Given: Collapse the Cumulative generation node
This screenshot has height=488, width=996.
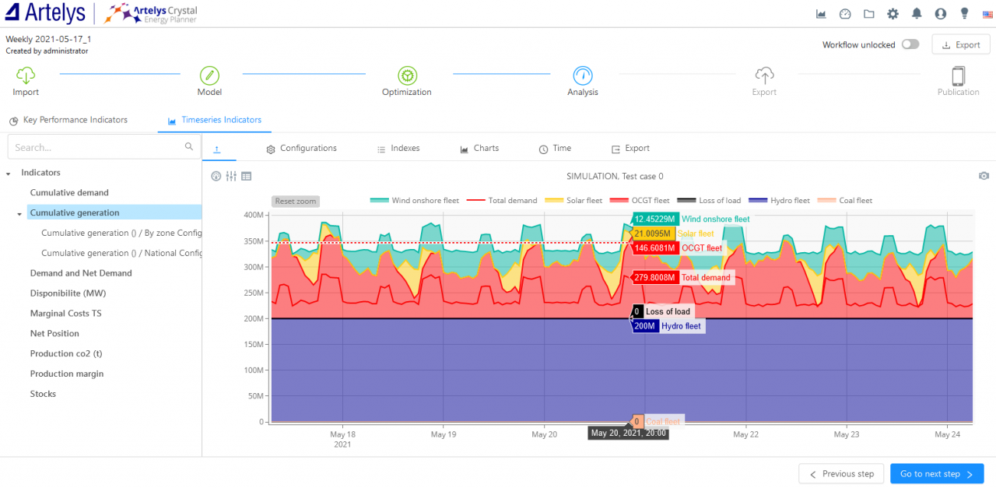Looking at the screenshot, I should (19, 213).
